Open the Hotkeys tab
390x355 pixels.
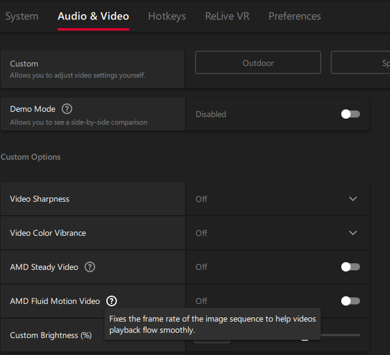click(167, 16)
